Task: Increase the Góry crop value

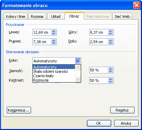Action: pos(111,31)
